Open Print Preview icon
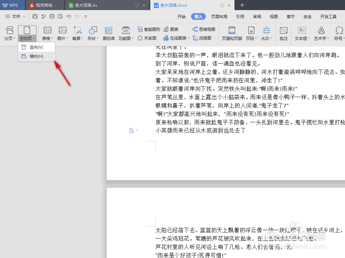 60,16
